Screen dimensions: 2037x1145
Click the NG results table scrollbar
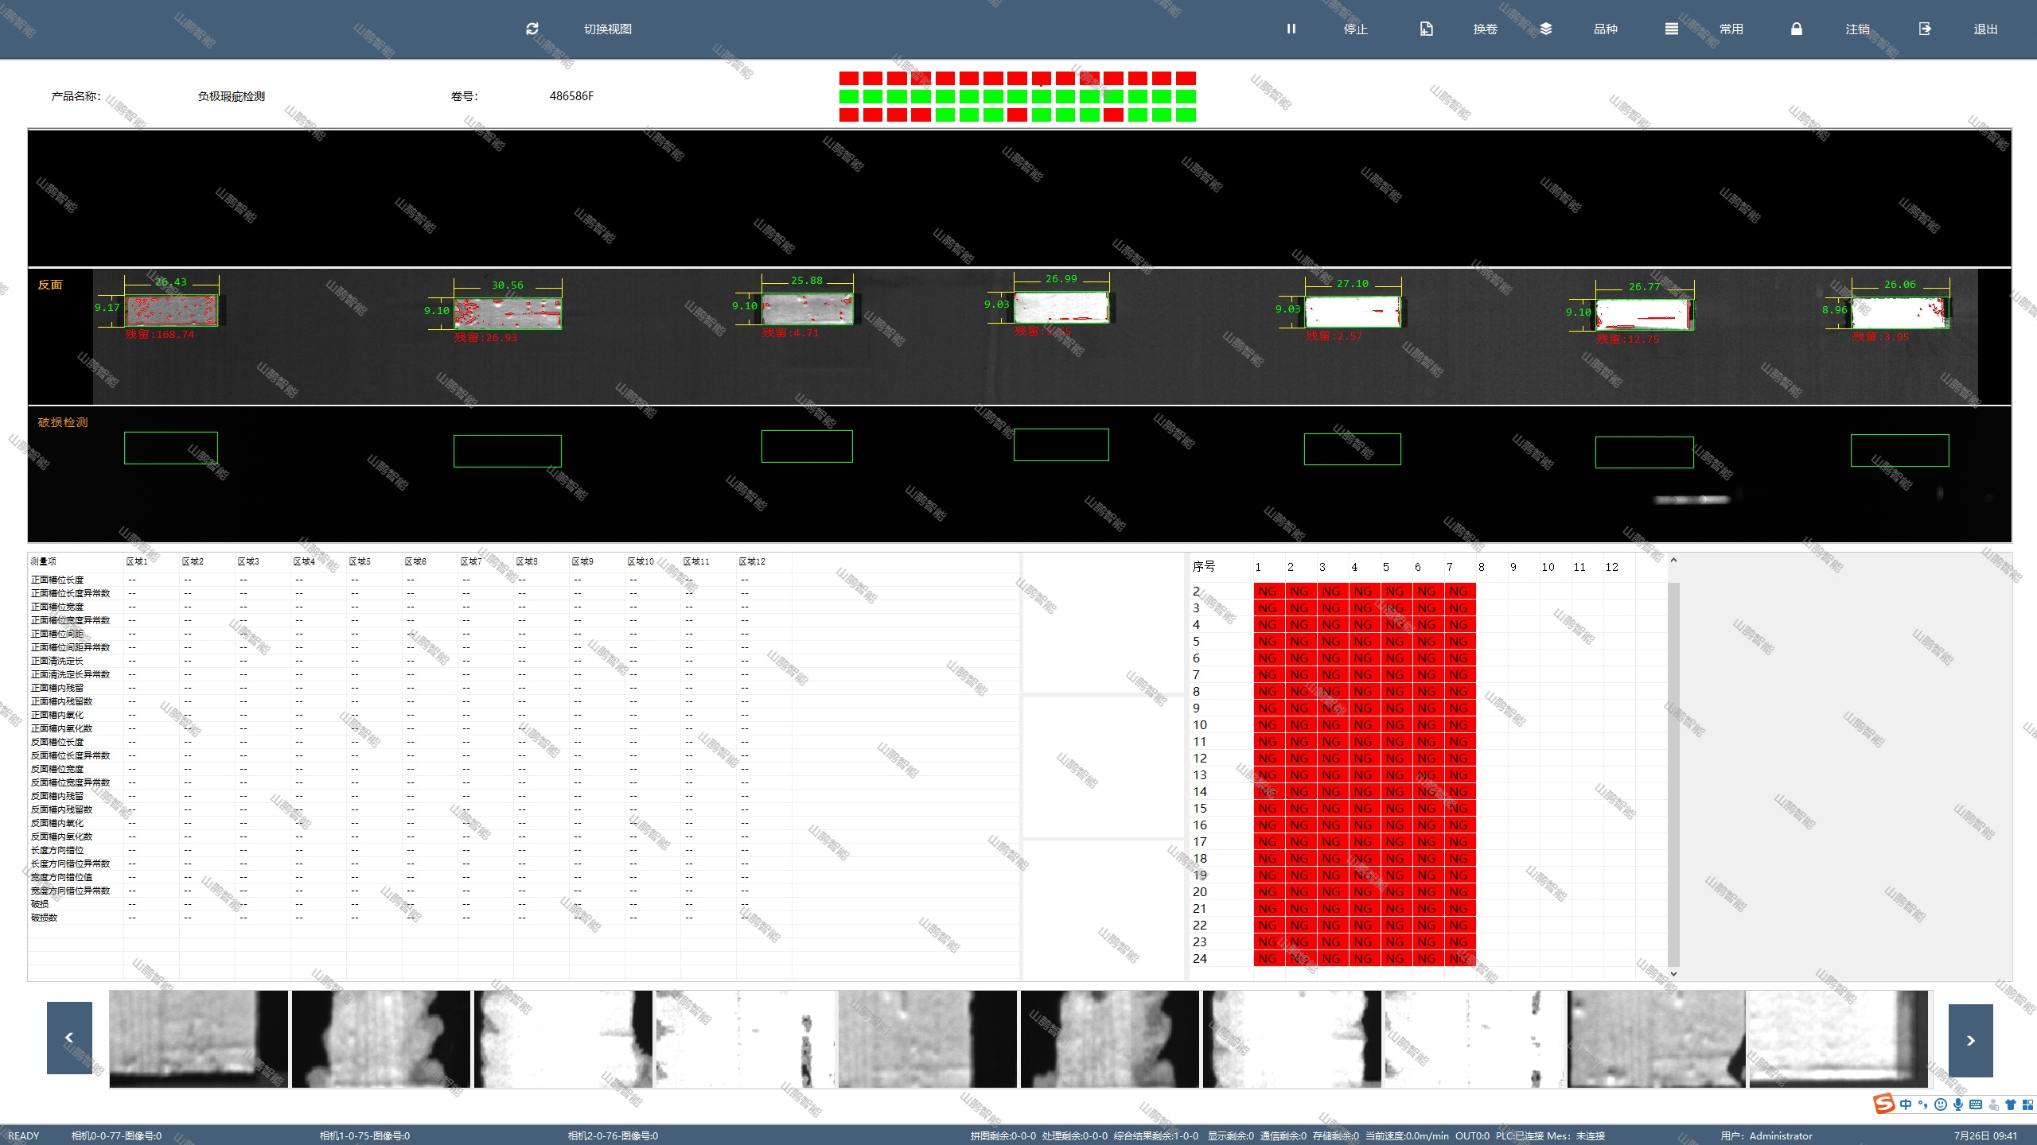[x=1673, y=771]
